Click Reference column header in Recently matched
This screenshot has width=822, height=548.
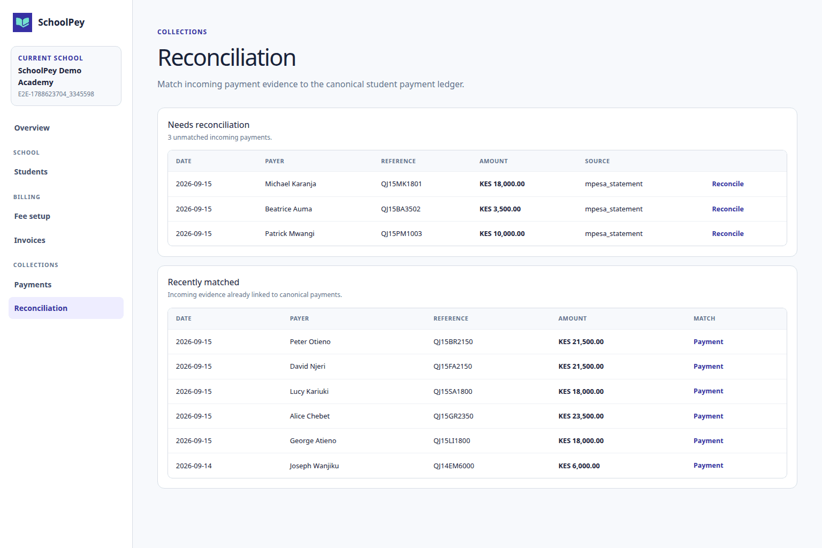pos(451,318)
